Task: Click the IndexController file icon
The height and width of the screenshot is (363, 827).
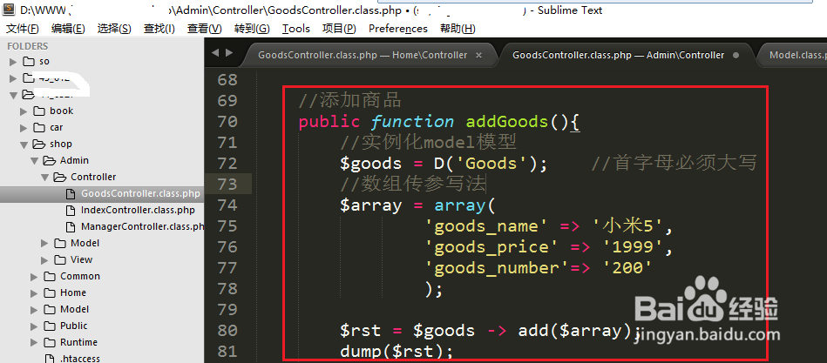Action: click(x=70, y=210)
